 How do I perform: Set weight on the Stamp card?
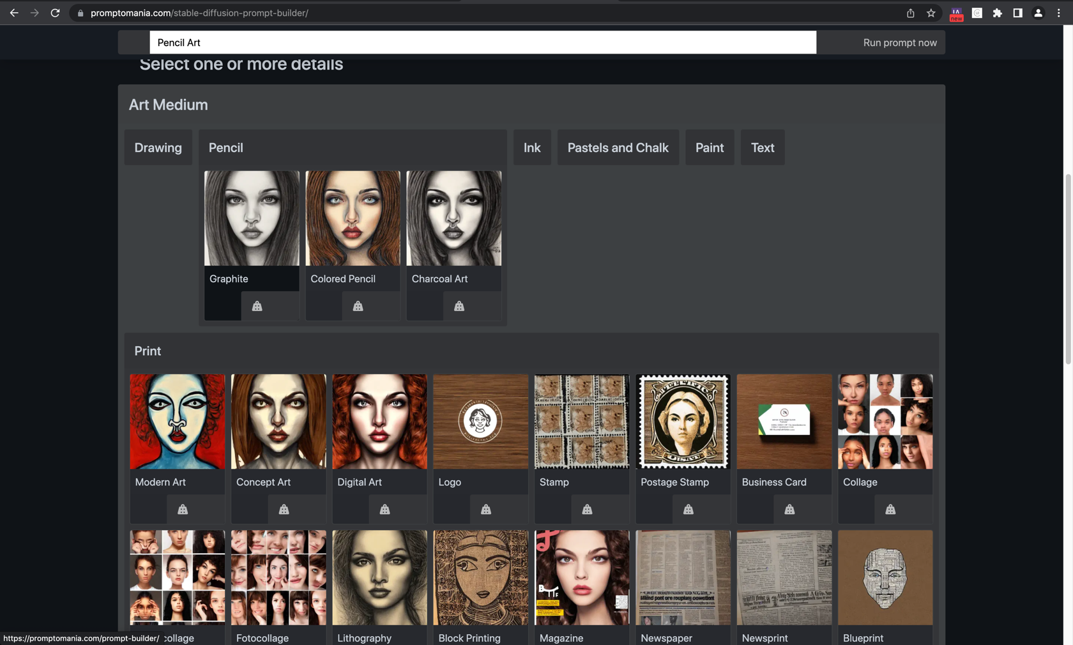click(587, 510)
